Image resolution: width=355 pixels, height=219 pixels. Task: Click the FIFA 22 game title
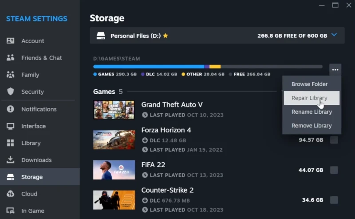(153, 165)
